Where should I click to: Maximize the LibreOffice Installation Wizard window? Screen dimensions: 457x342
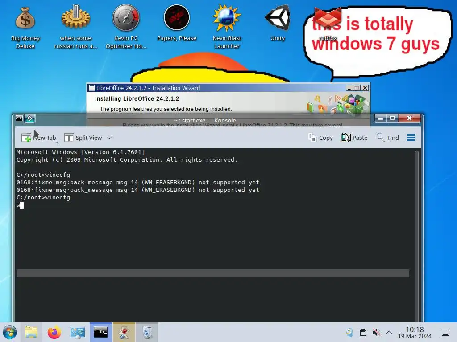coord(357,88)
